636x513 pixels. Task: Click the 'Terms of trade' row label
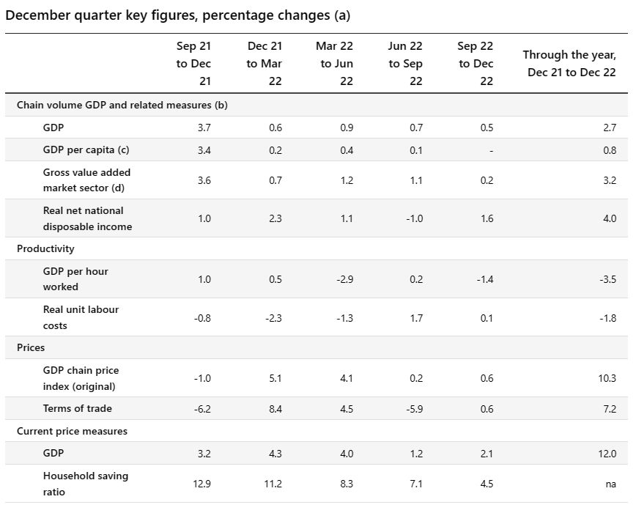click(78, 408)
